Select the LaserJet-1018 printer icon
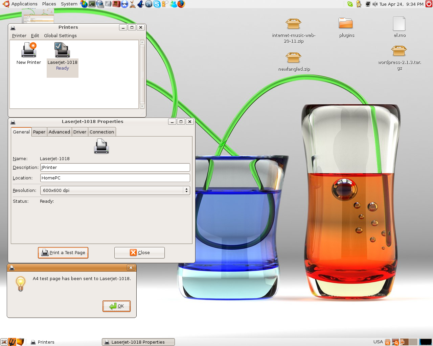The image size is (433, 346). tap(62, 51)
